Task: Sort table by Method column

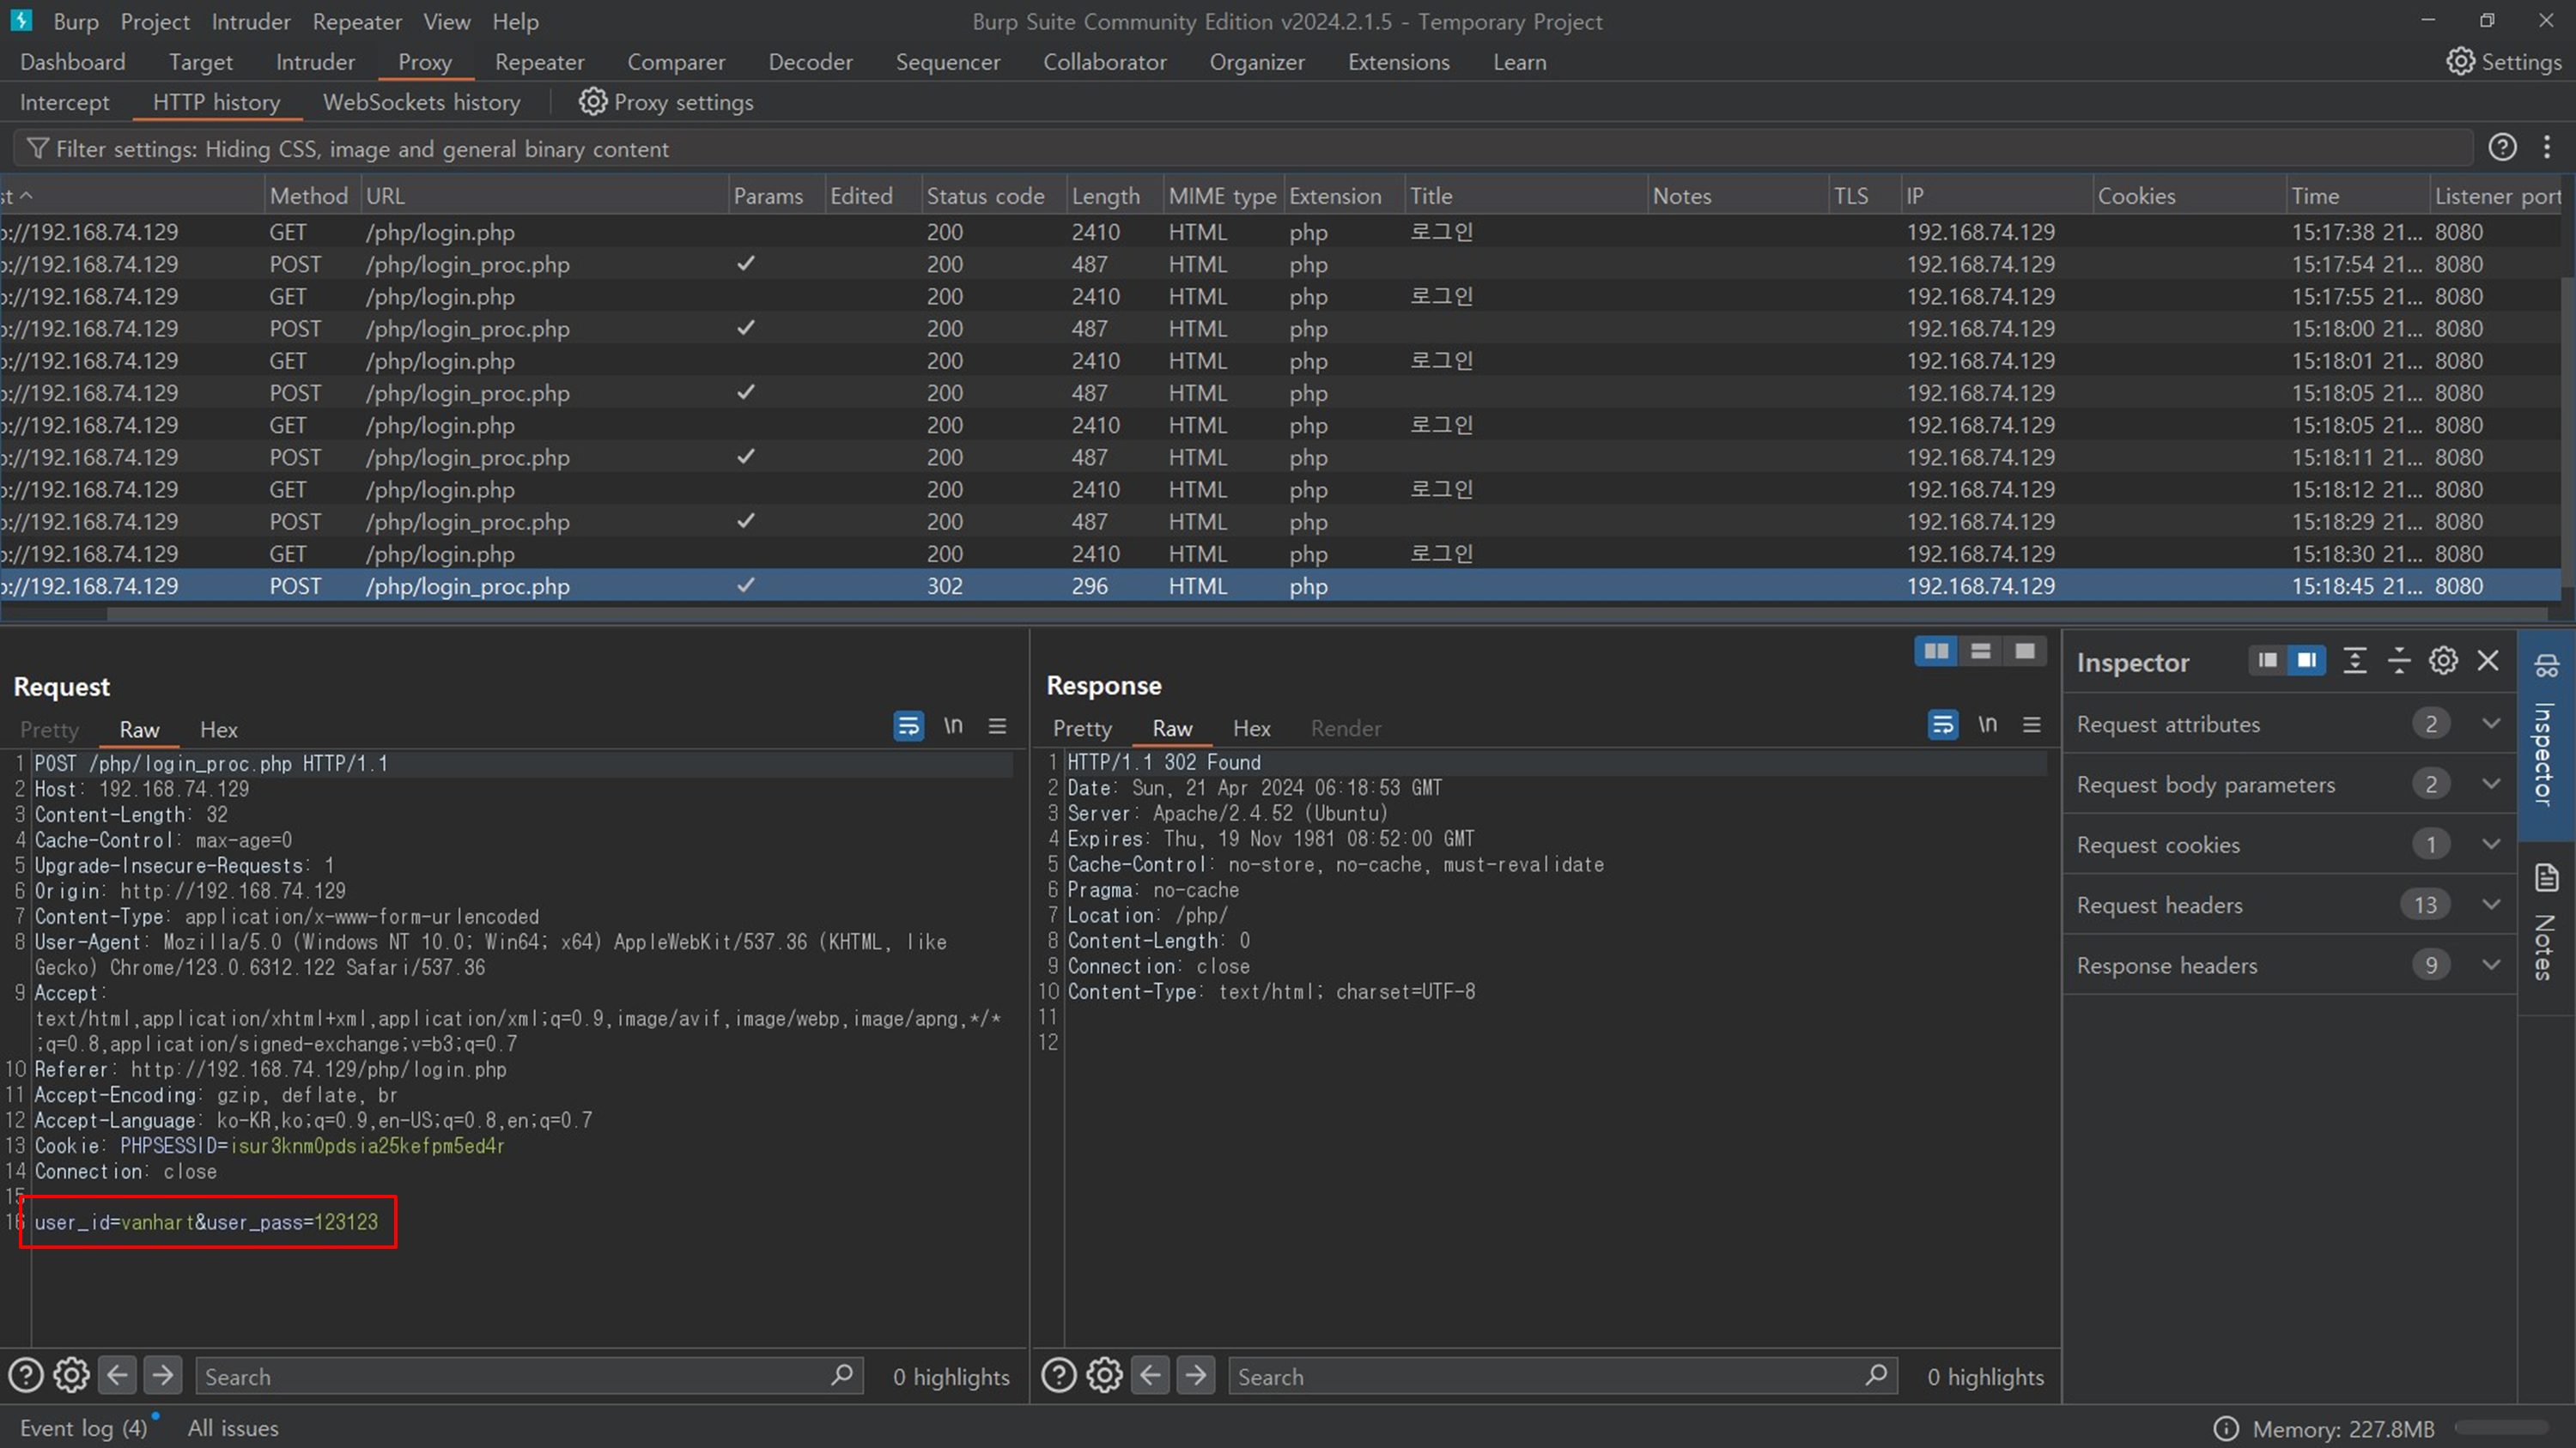Action: point(312,196)
